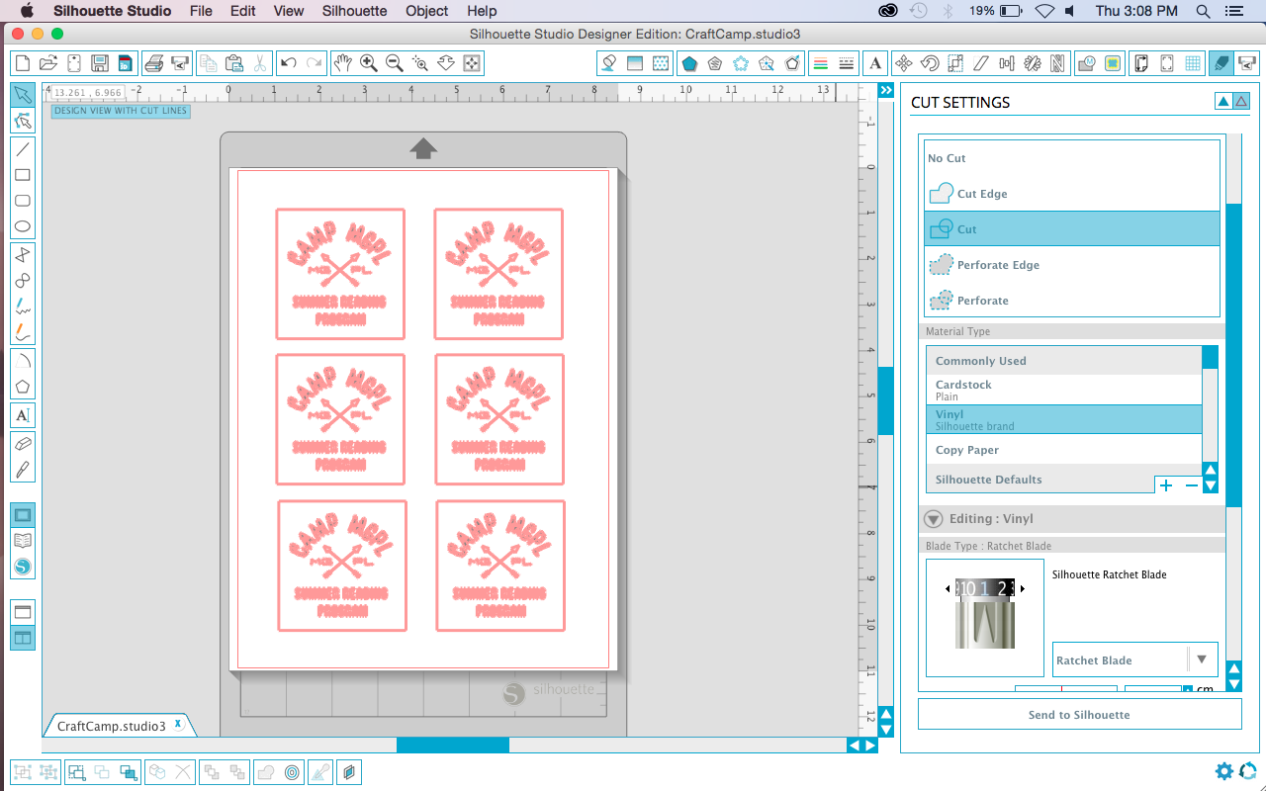Select the Draw an Ellipse tool
Screen dimensions: 1266x791
(23, 226)
